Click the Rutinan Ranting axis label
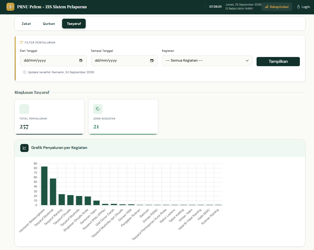314x250 pixels. pos(210,217)
